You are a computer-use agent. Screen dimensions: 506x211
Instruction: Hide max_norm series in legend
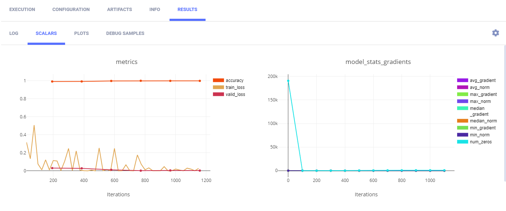click(x=480, y=101)
